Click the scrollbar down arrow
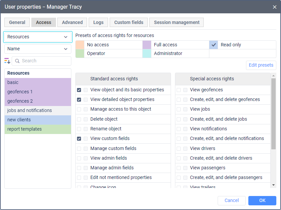Image resolution: width=281 pixels, height=210 pixels. (x=273, y=185)
